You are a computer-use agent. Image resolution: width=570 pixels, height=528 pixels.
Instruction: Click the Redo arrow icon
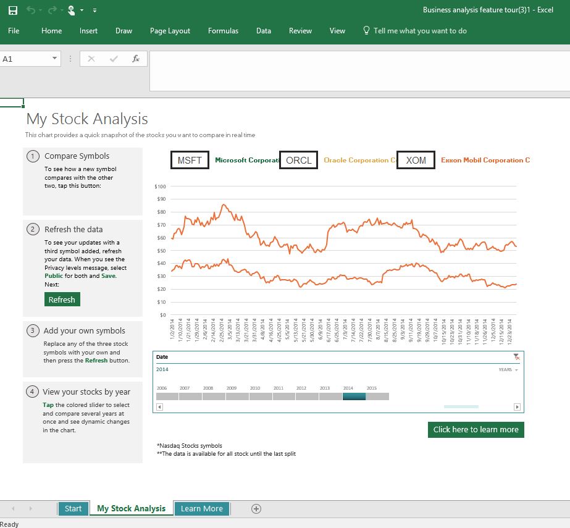click(x=52, y=10)
